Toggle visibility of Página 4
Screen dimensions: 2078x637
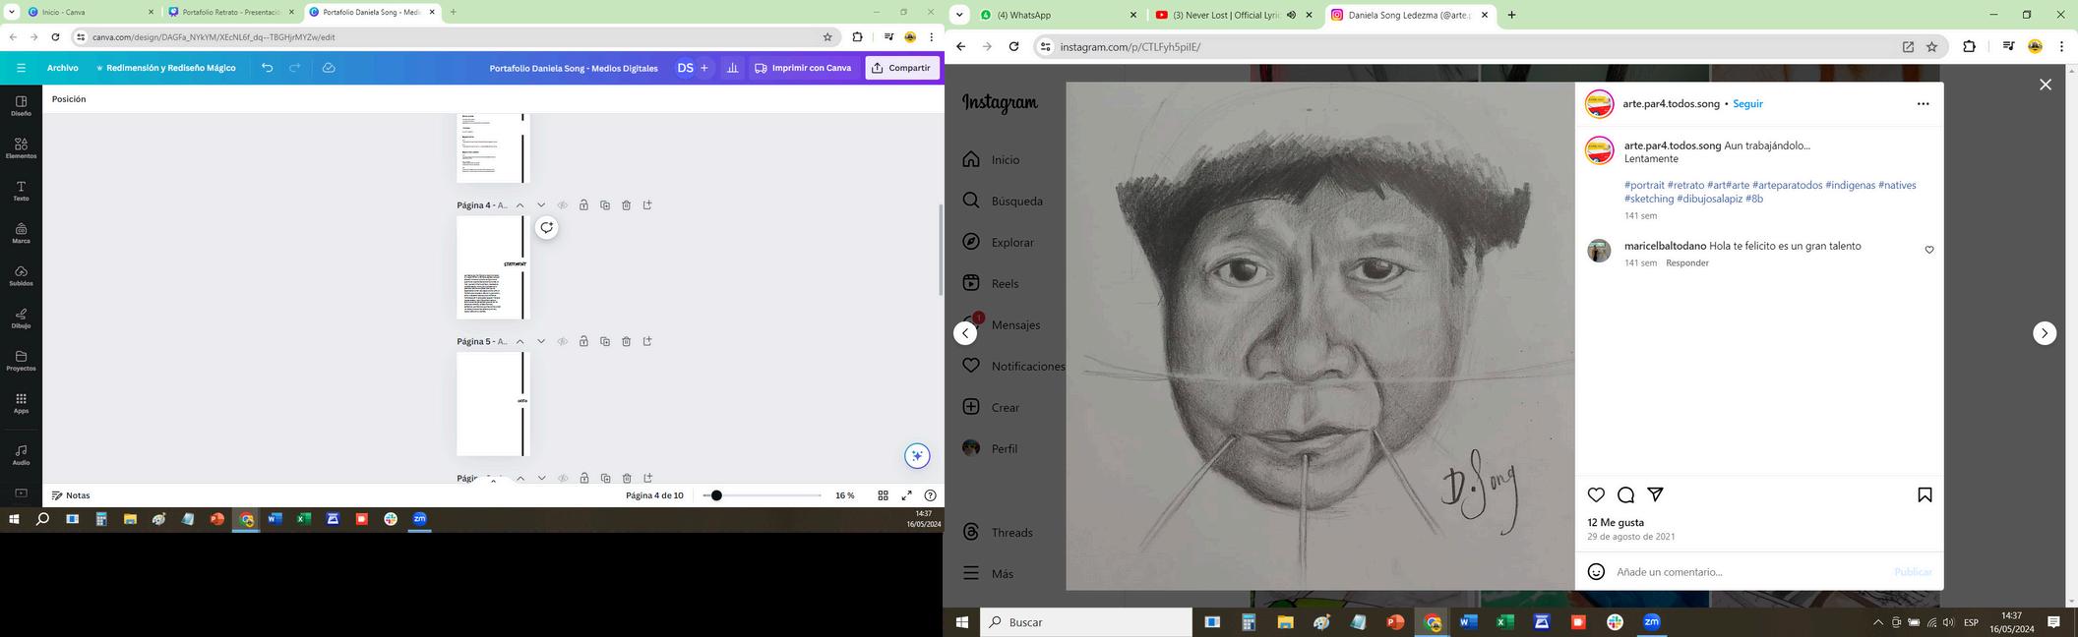tap(563, 205)
